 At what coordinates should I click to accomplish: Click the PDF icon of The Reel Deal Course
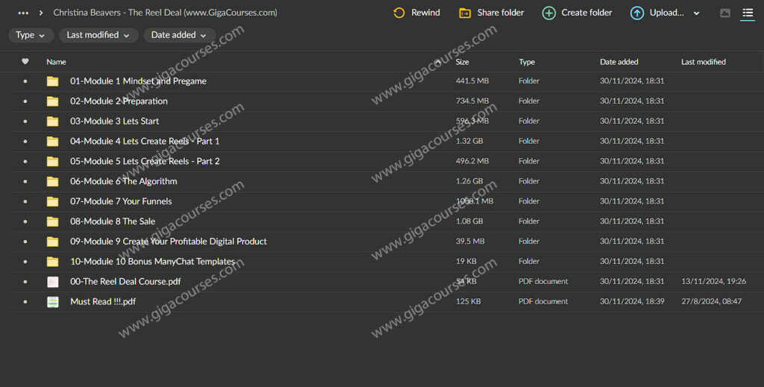pos(52,282)
